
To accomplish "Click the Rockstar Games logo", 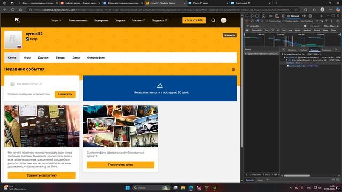I will click(18, 20).
